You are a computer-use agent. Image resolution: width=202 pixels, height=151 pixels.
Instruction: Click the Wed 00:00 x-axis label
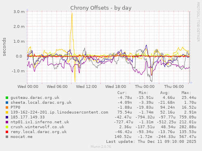click(x=28, y=87)
